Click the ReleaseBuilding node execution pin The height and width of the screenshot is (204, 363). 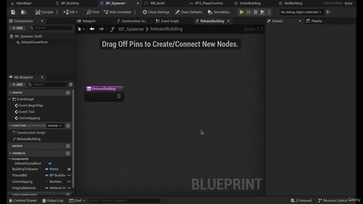point(119,96)
